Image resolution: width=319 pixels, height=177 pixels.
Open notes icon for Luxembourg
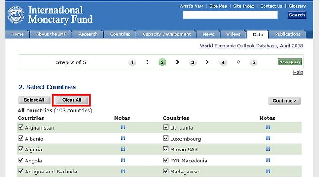pyautogui.click(x=268, y=138)
